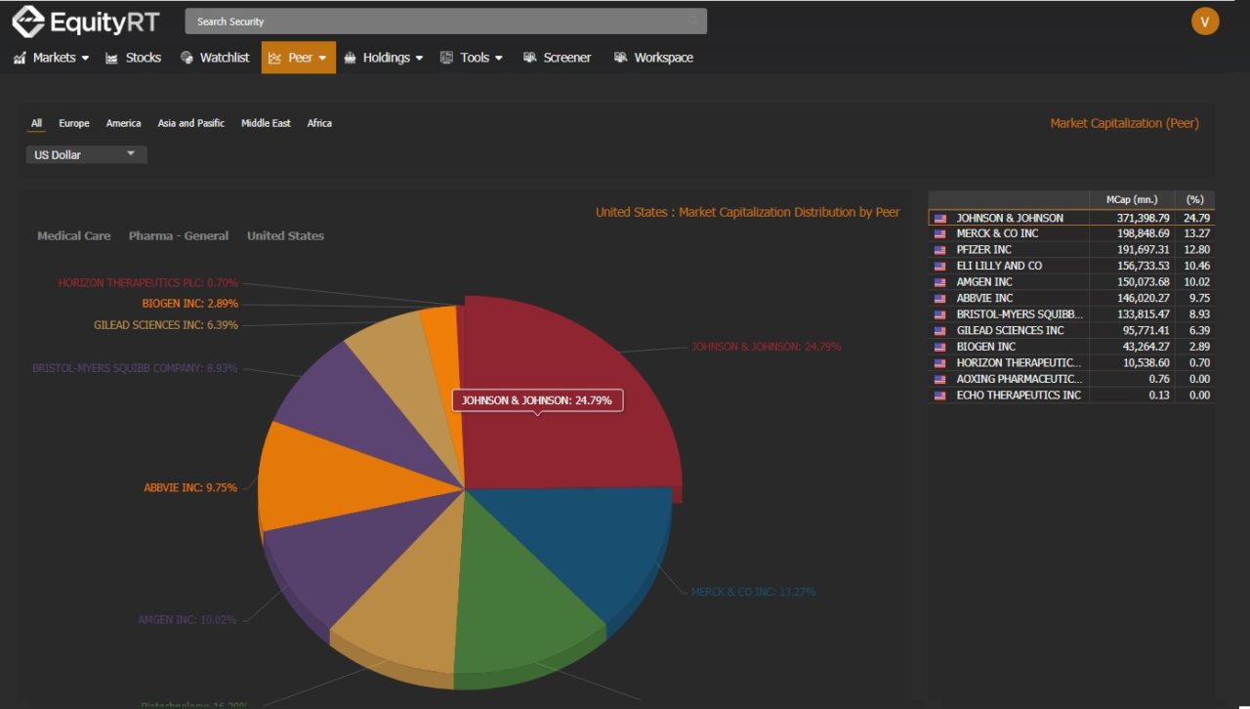The width and height of the screenshot is (1250, 709).
Task: Switch to the Asia and Pasific tab
Action: point(190,123)
